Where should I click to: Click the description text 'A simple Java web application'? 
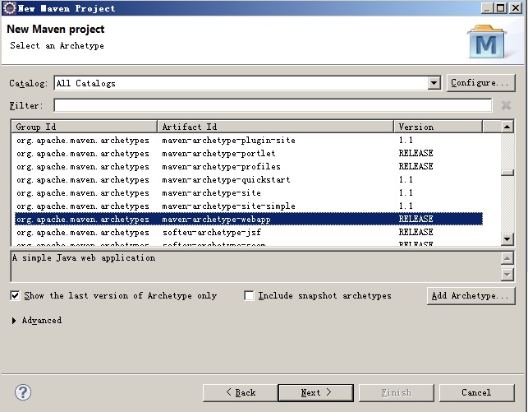pyautogui.click(x=84, y=258)
